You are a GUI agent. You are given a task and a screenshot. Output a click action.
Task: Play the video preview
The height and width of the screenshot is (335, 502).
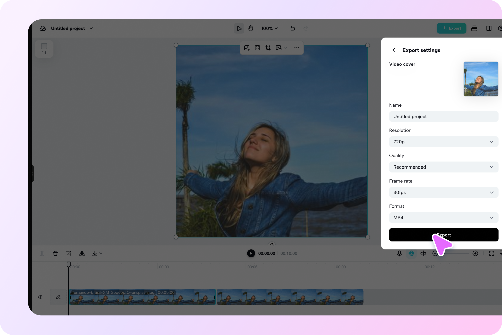[x=251, y=253]
